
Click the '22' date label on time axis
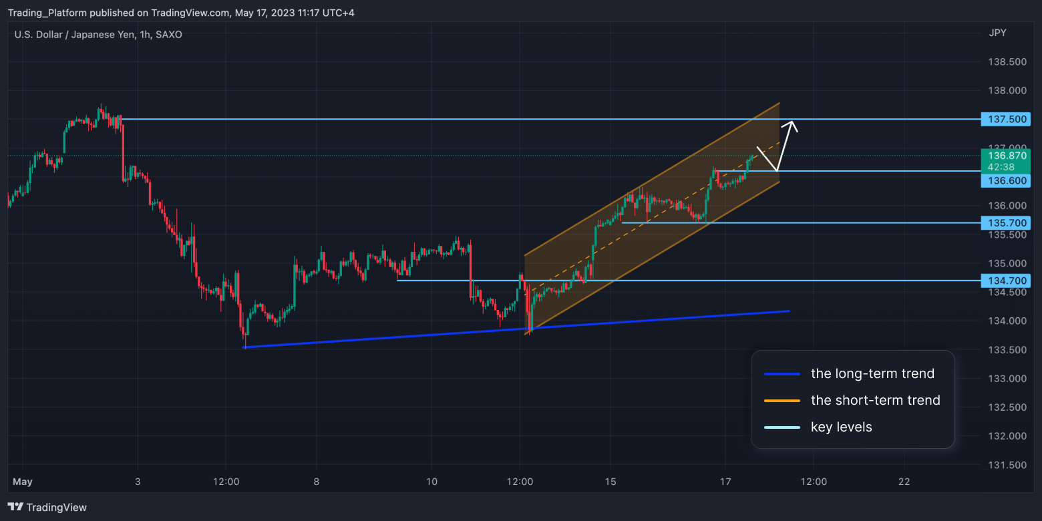click(904, 482)
